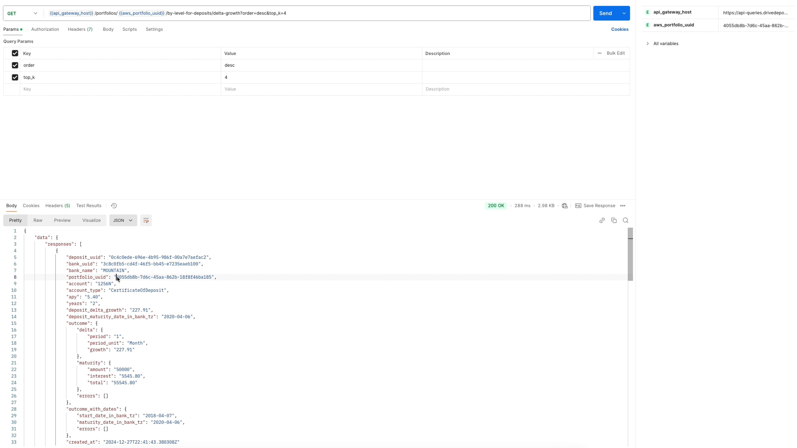The height and width of the screenshot is (448, 797).
Task: Open the request Settings tab
Action: tap(154, 29)
